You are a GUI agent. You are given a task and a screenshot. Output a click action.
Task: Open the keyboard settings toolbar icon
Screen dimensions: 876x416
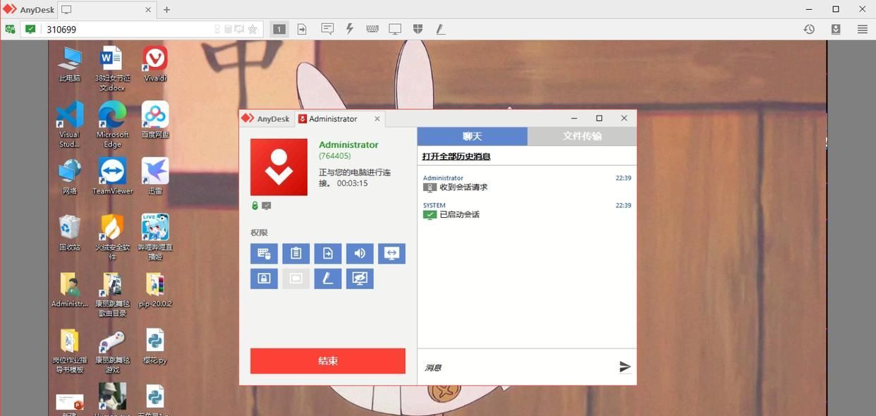(x=372, y=29)
